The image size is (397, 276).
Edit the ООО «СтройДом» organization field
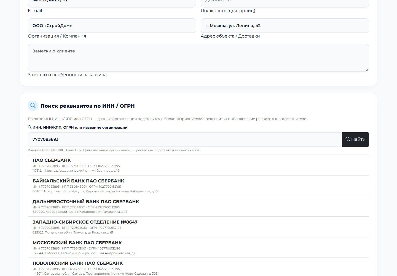click(112, 26)
